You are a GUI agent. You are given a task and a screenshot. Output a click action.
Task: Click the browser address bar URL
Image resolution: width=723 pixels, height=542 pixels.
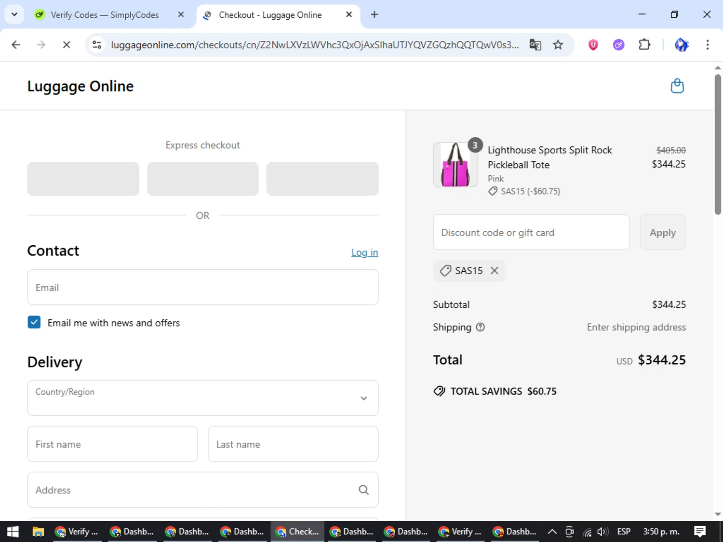tap(315, 45)
